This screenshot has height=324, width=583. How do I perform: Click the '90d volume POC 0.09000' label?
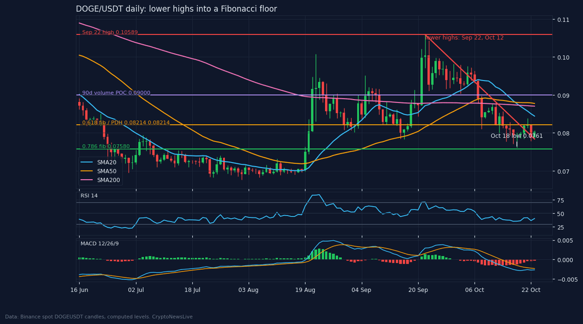tap(116, 93)
